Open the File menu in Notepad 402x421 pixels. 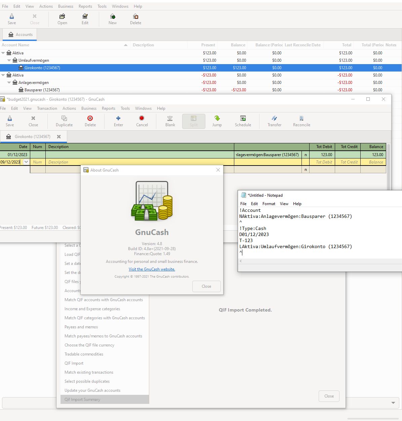point(243,204)
